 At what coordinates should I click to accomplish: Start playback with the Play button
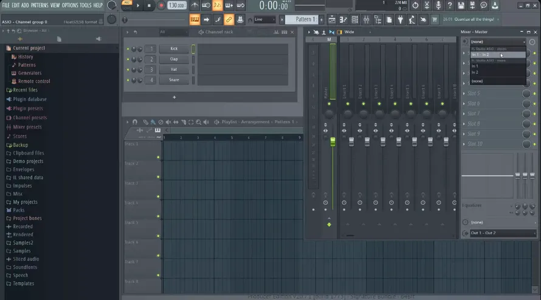pyautogui.click(x=137, y=5)
